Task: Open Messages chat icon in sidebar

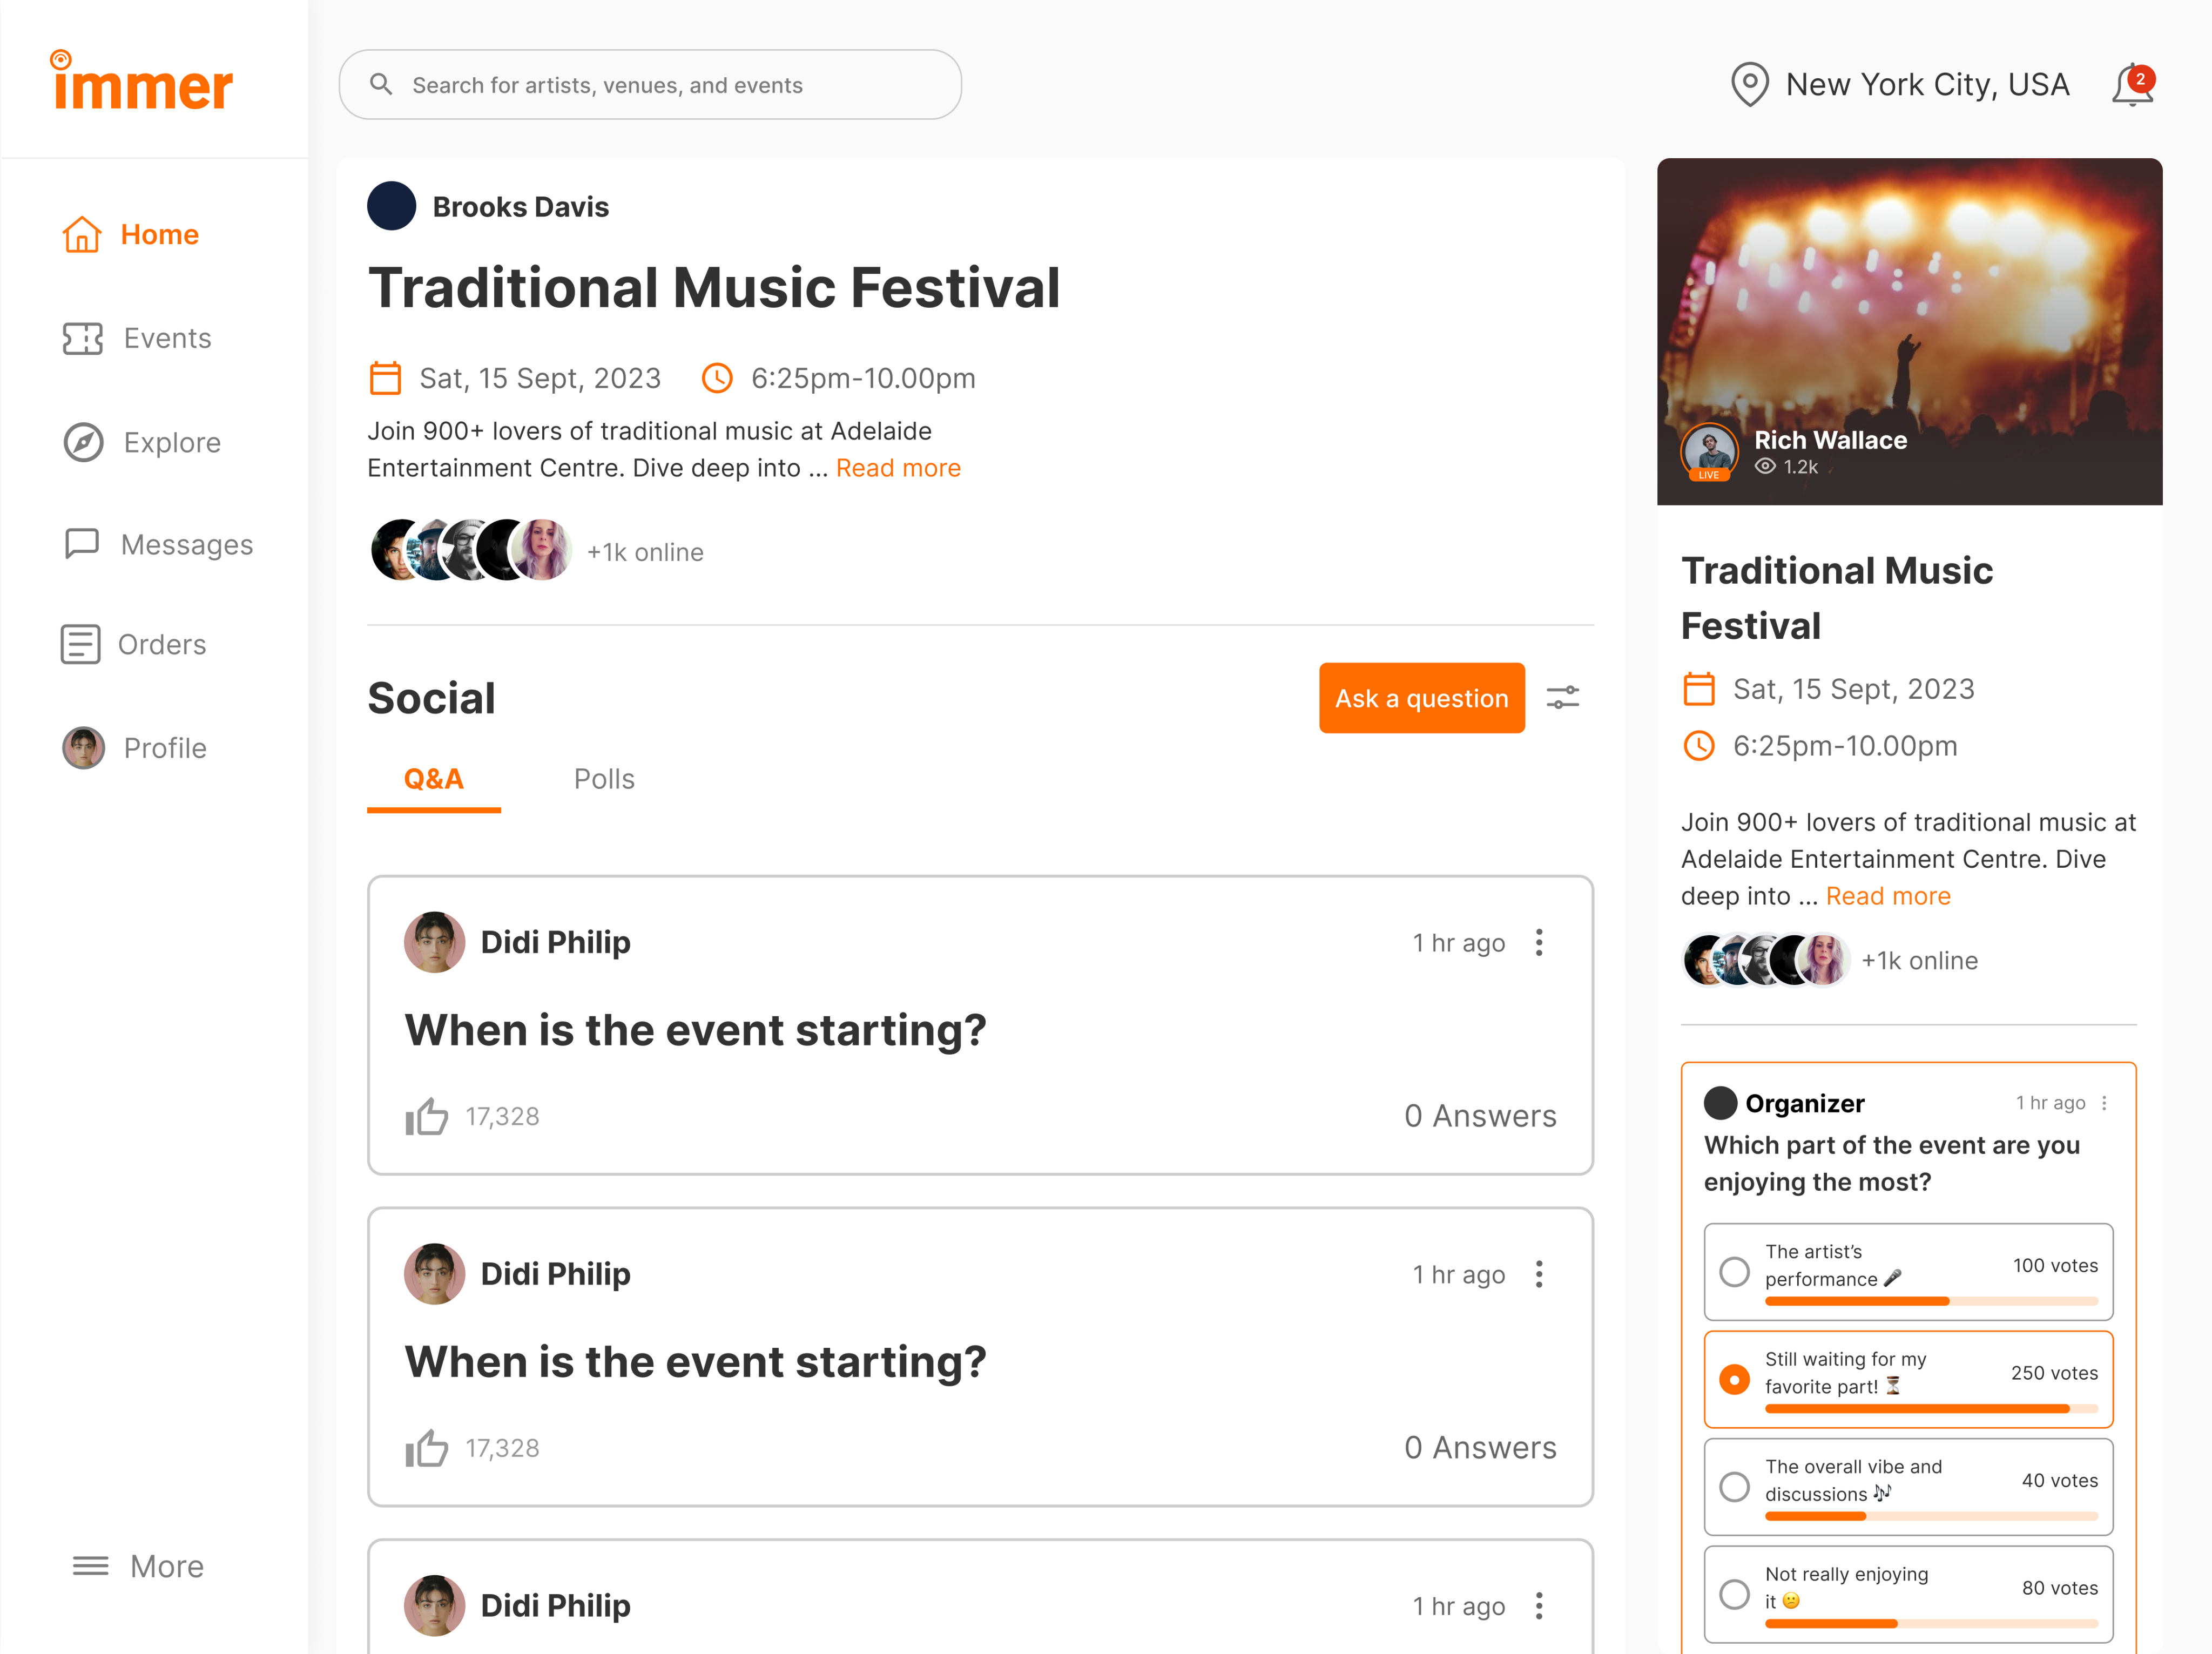Action: point(82,544)
